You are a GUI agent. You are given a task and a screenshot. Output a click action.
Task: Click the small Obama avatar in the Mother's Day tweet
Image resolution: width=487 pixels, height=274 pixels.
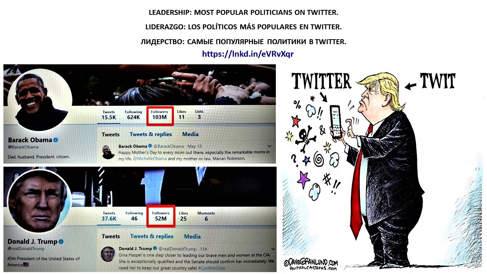coord(108,152)
